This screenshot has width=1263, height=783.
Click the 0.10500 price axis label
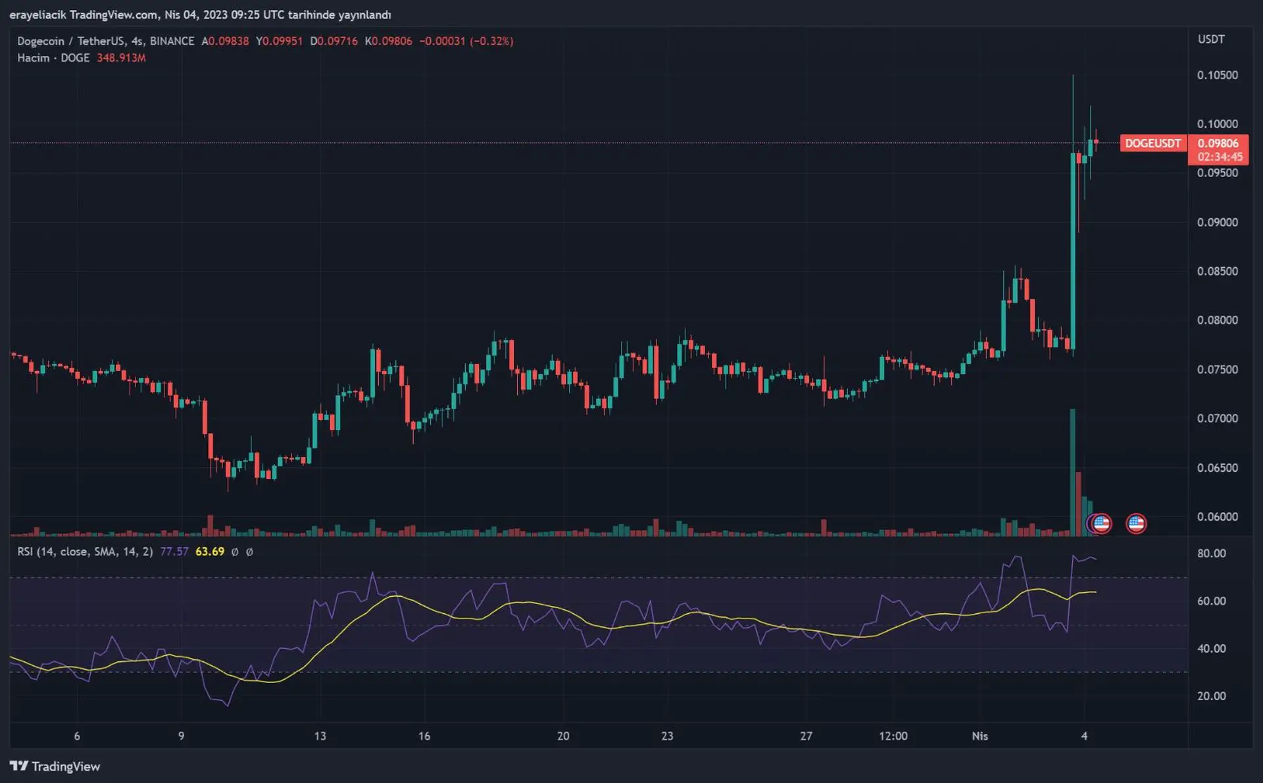click(x=1217, y=75)
